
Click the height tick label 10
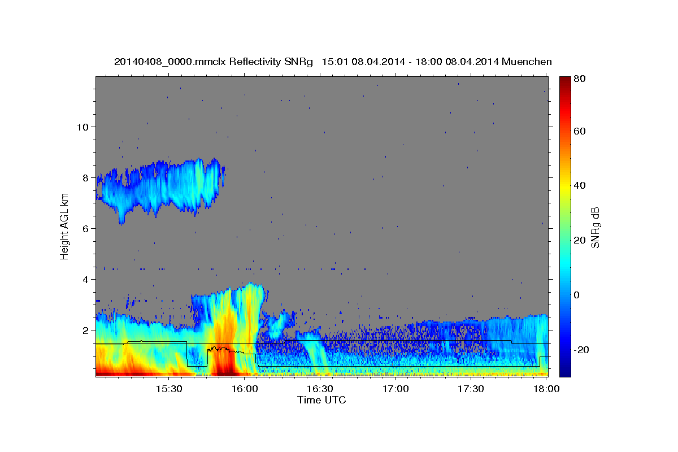pyautogui.click(x=82, y=127)
